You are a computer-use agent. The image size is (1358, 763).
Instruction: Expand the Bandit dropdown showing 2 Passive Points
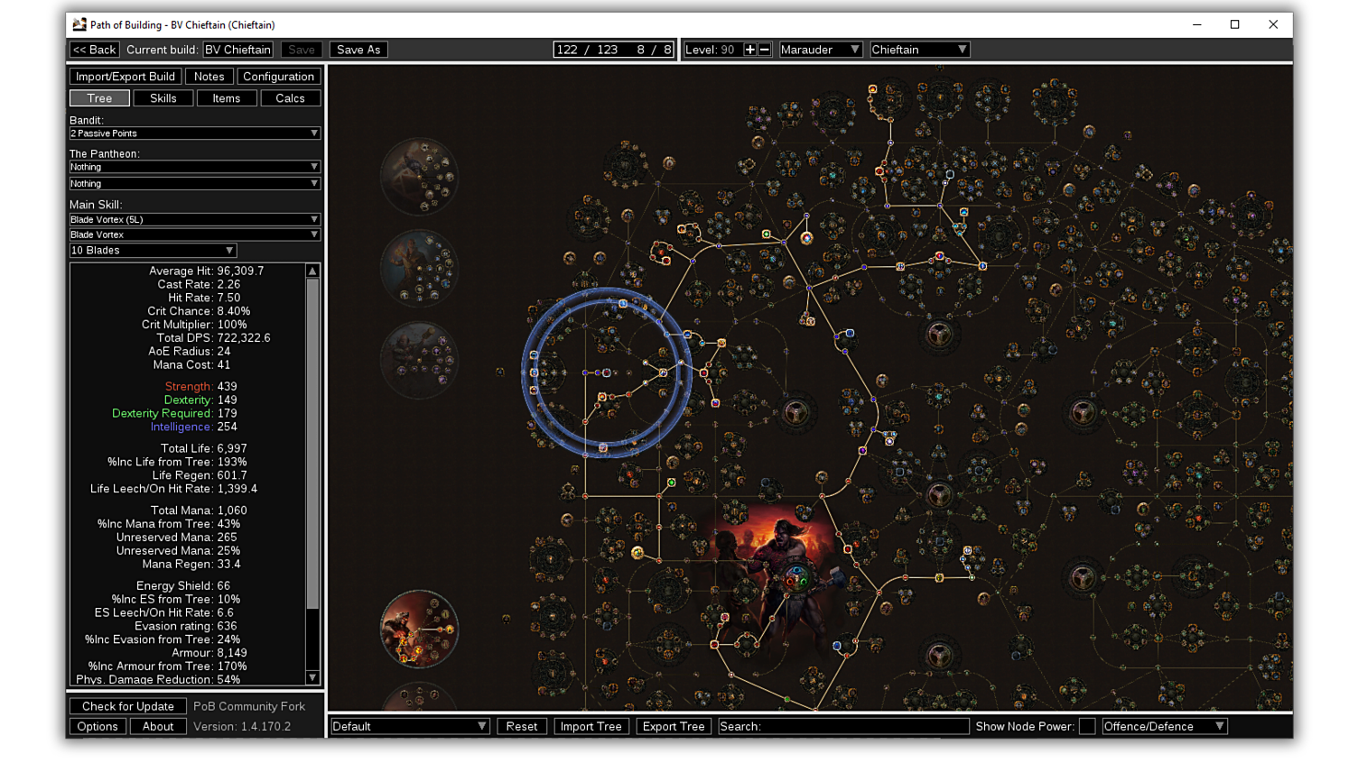pos(195,133)
